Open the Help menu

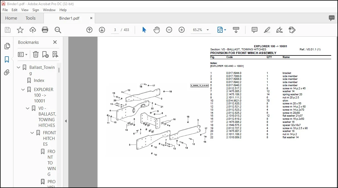[x=63, y=10]
